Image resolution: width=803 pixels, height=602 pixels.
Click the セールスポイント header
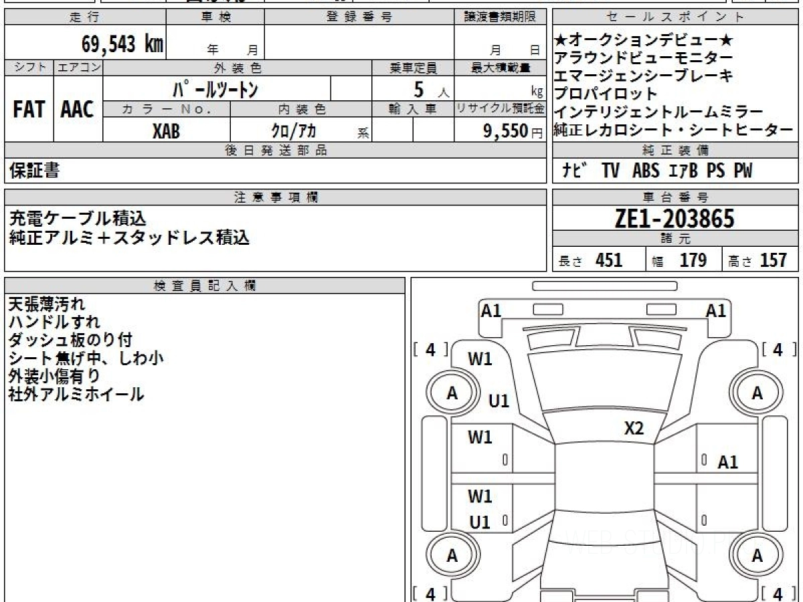[676, 17]
